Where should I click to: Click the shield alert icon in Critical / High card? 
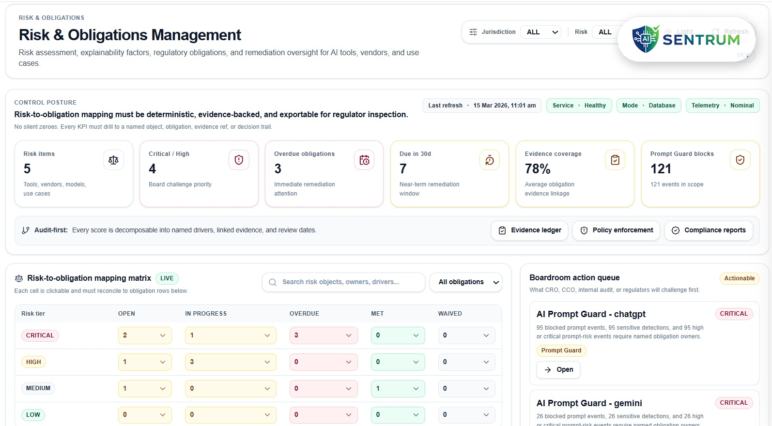click(239, 160)
